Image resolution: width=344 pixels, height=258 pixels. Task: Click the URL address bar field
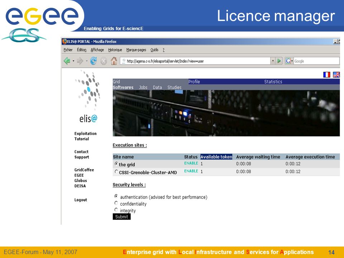[x=195, y=61]
